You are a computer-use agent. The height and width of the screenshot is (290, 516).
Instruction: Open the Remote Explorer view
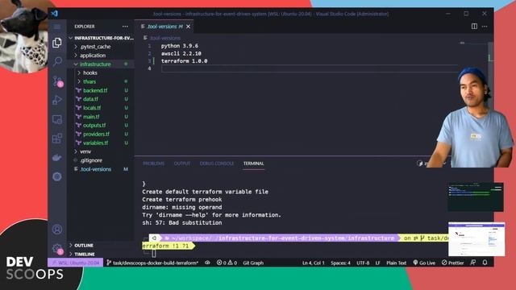[x=57, y=119]
